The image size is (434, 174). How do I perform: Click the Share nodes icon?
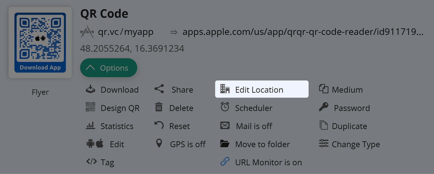[x=159, y=89]
